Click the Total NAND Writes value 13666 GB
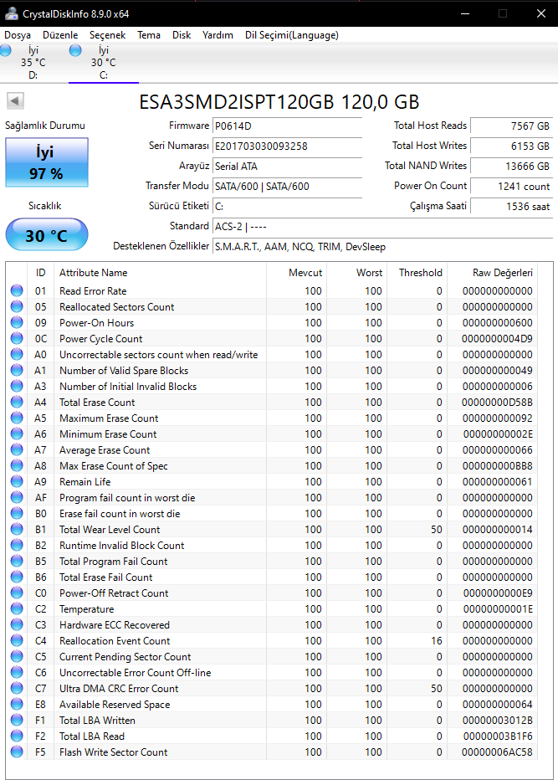Viewport: 558px width, 780px height. tap(511, 167)
